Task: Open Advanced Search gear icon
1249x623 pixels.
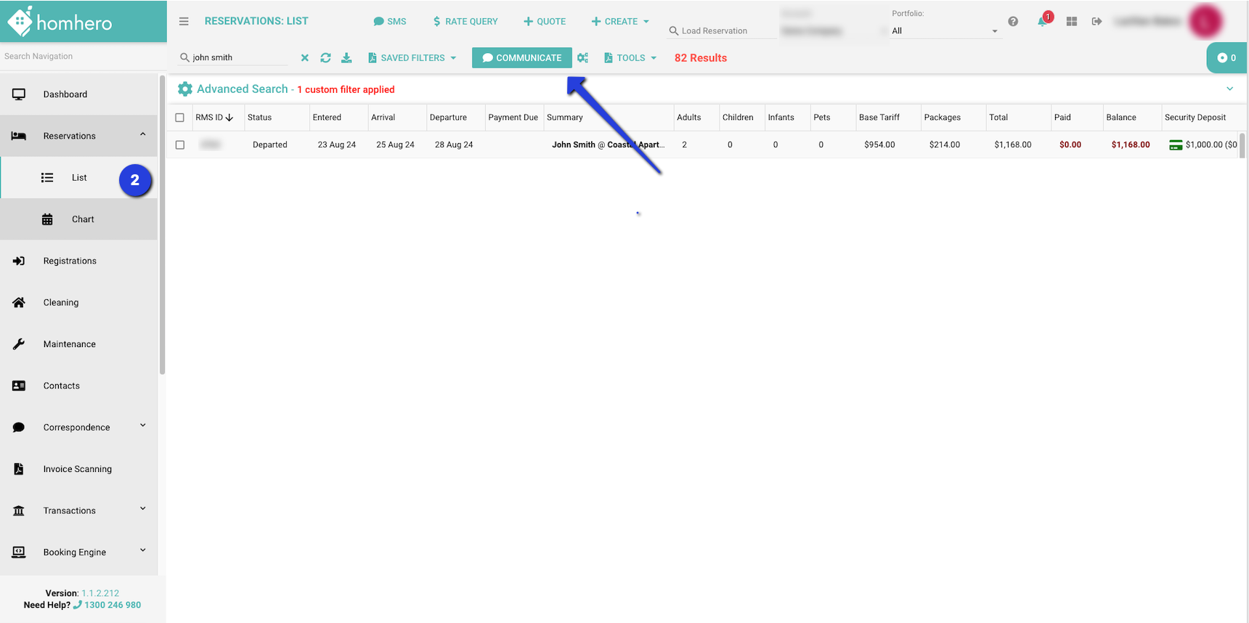Action: click(x=185, y=89)
